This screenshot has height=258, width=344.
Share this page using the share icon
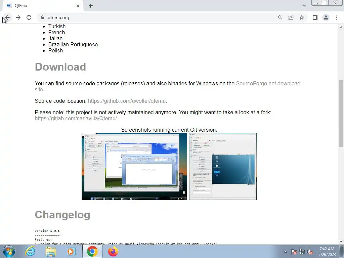291,17
